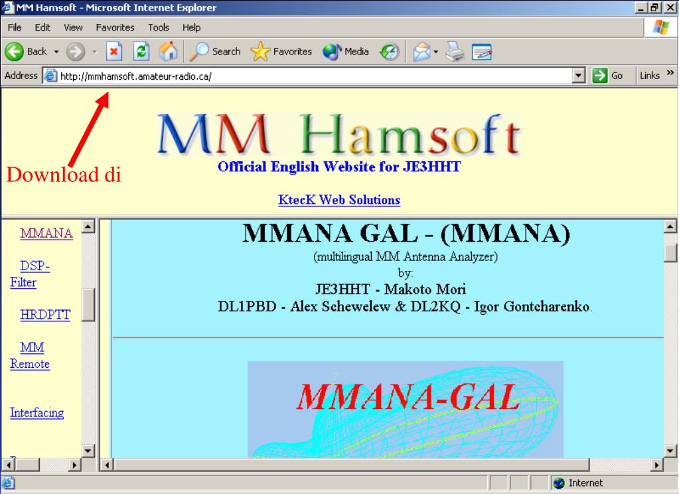Open the MM Remote sidebar link
Image resolution: width=679 pixels, height=494 pixels.
(x=30, y=355)
